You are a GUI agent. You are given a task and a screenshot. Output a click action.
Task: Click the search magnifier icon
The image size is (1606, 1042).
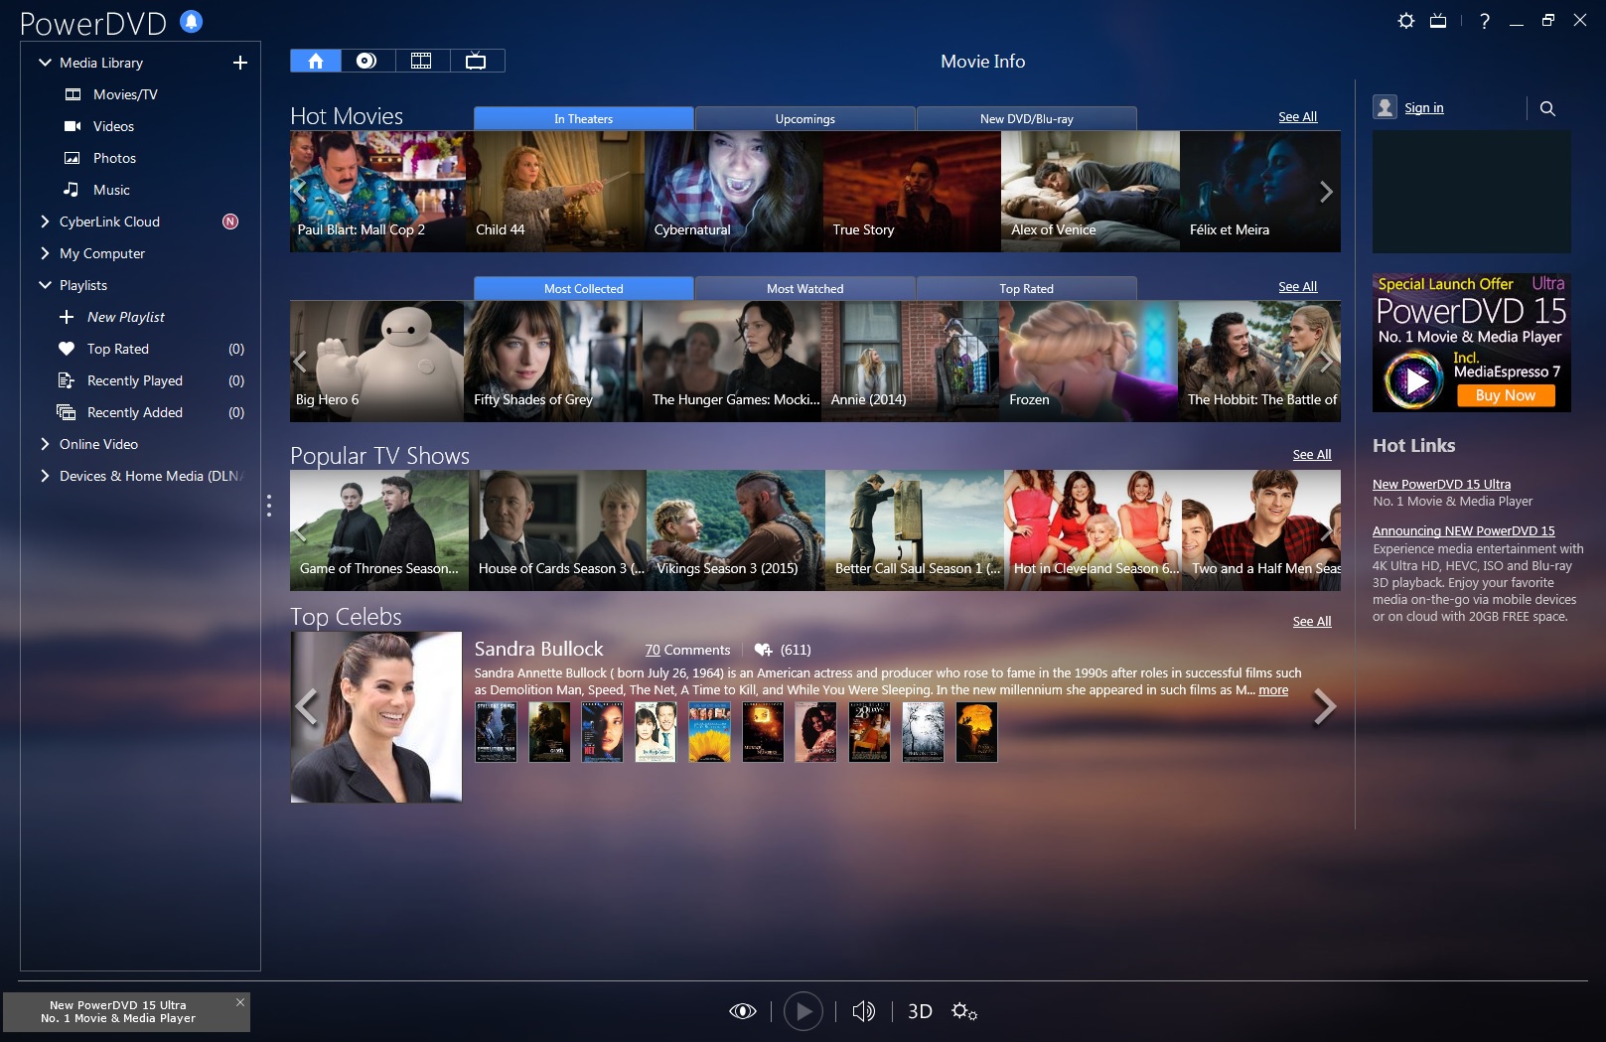1547,108
